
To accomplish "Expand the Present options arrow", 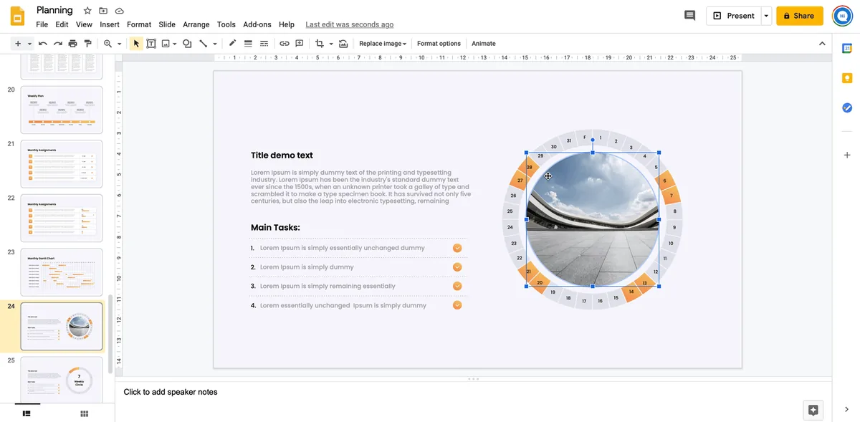I will coord(766,16).
